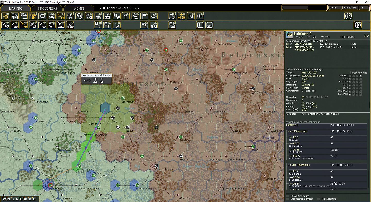Change Intensity setting Custom (2)

point(308,85)
